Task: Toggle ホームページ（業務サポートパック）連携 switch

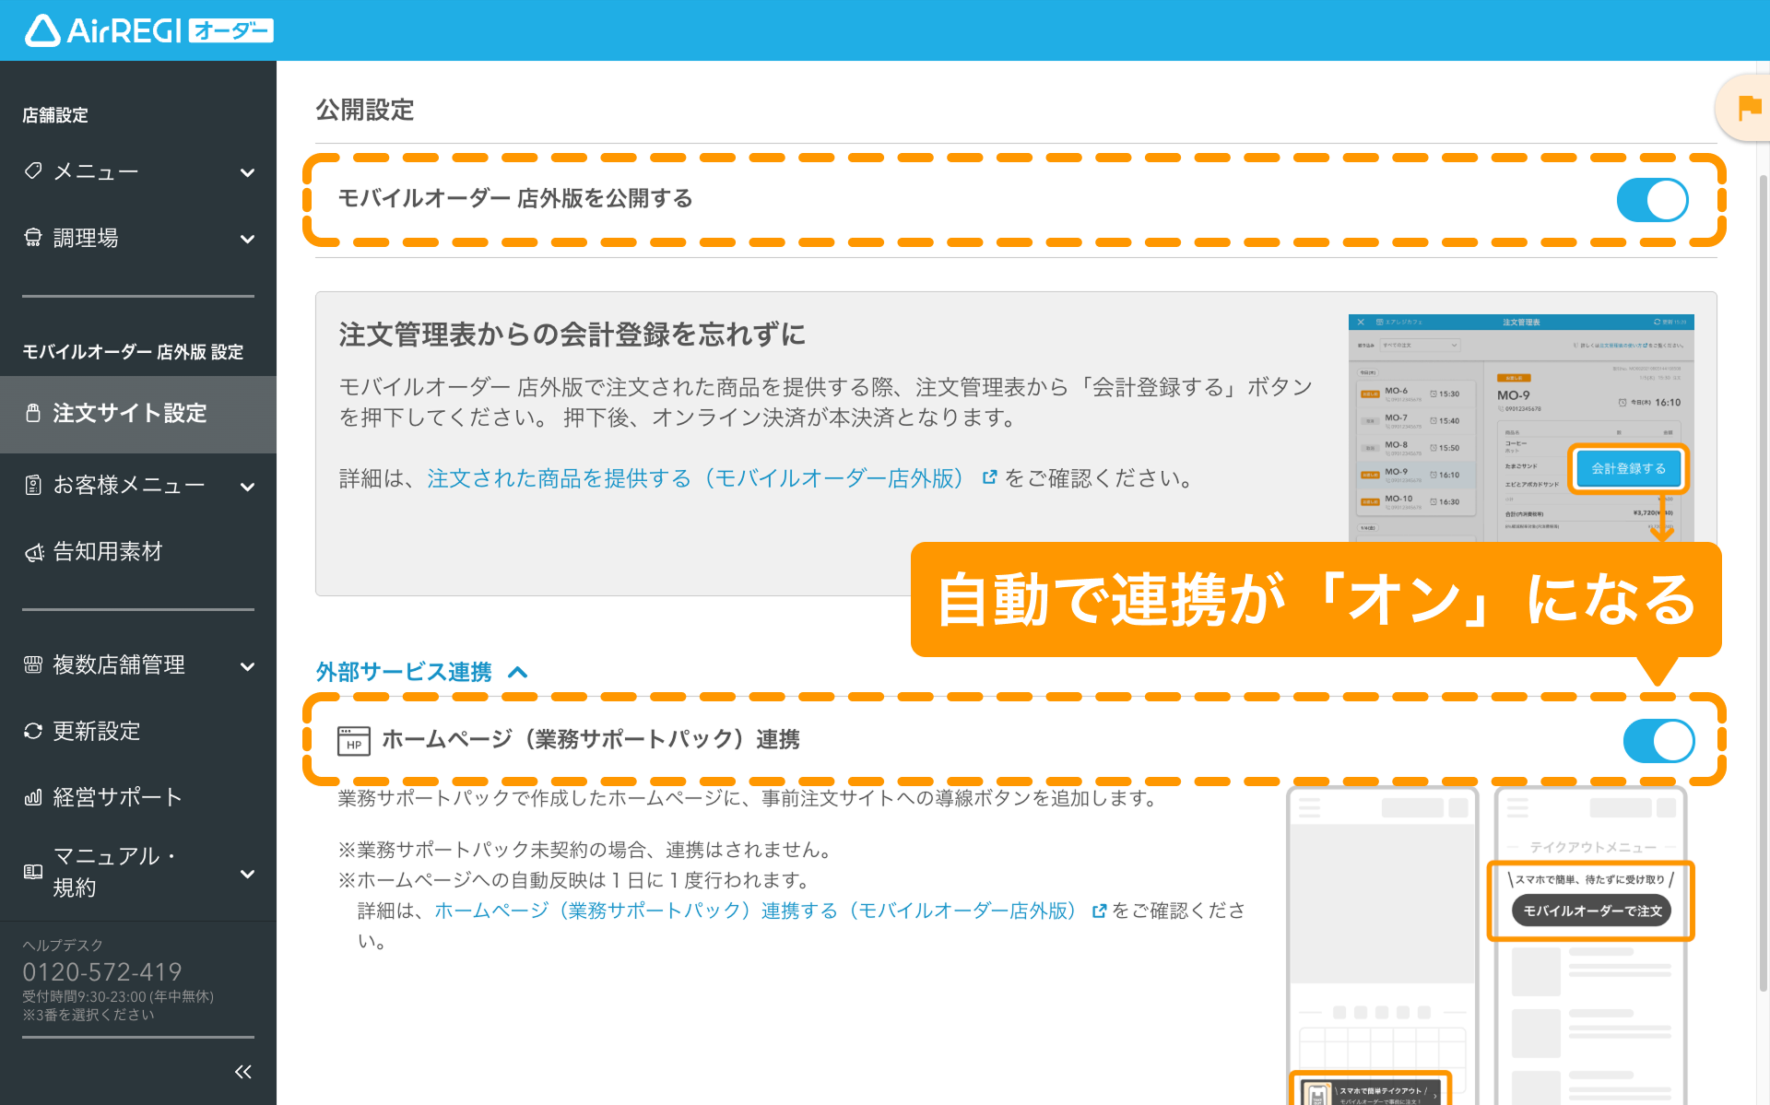Action: click(x=1658, y=741)
